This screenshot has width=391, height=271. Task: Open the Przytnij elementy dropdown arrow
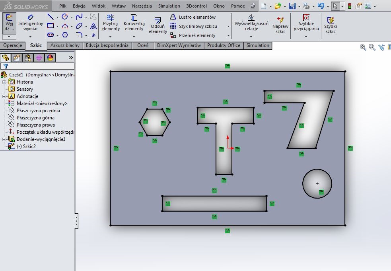point(110,37)
